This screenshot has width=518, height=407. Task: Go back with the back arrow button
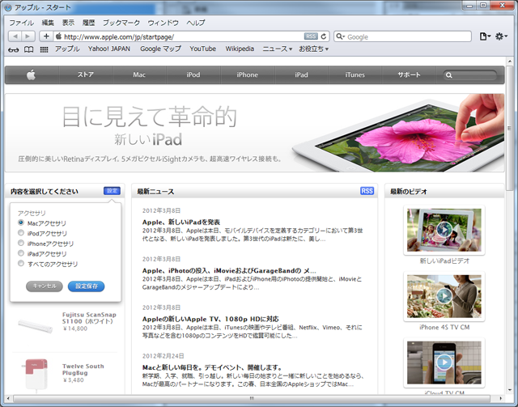(x=16, y=36)
